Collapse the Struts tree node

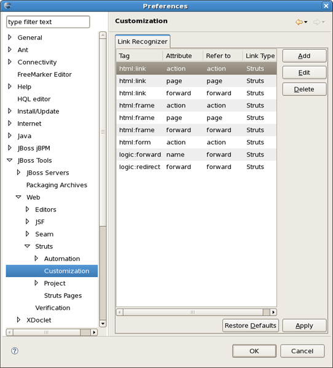28,246
